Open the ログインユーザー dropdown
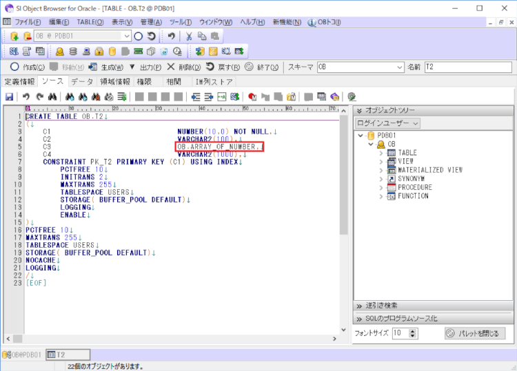 pyautogui.click(x=387, y=123)
